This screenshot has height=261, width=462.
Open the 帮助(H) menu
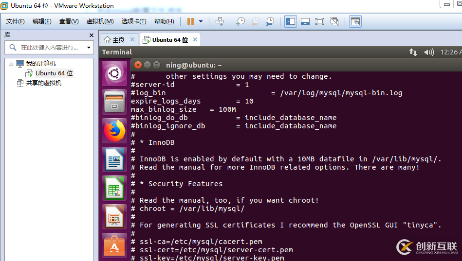164,21
